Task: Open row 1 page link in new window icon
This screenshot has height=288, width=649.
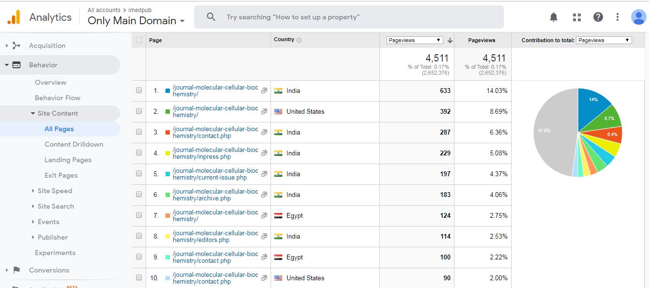Action: click(264, 91)
